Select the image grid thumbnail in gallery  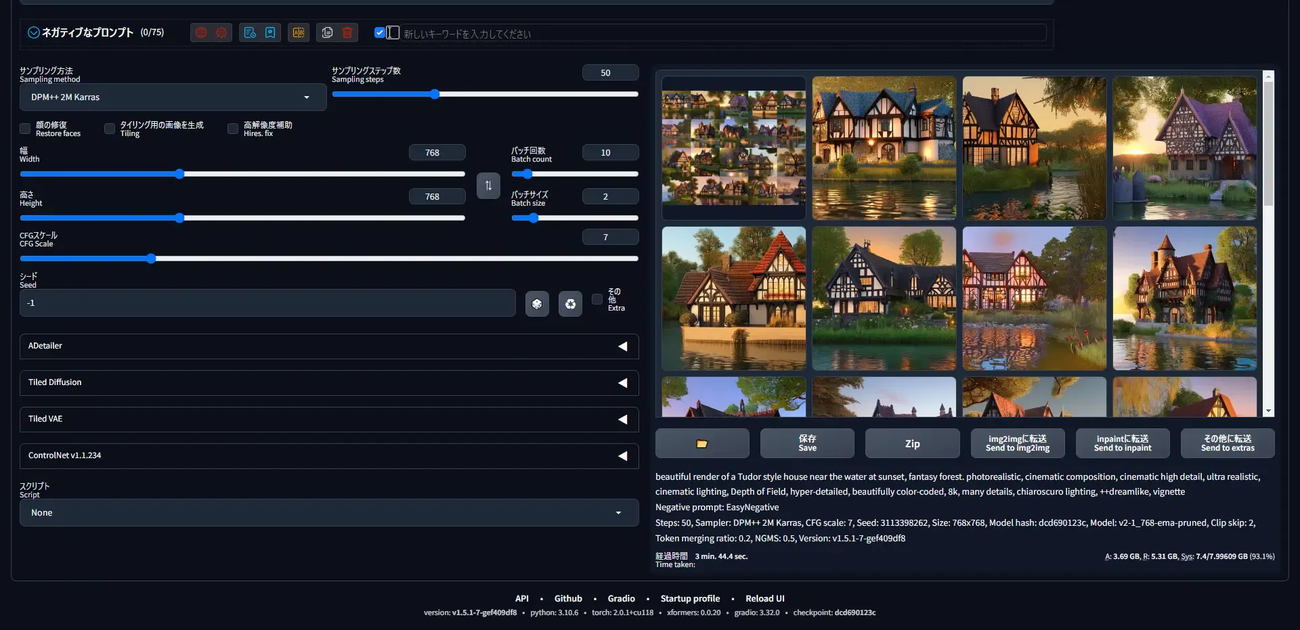(x=734, y=148)
